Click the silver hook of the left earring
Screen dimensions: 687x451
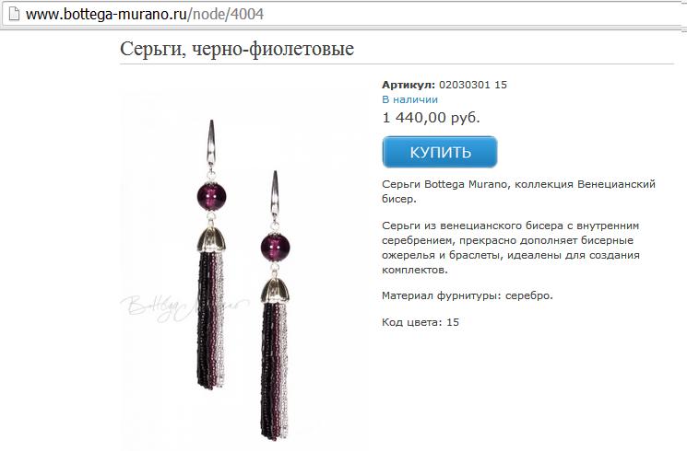point(211,144)
